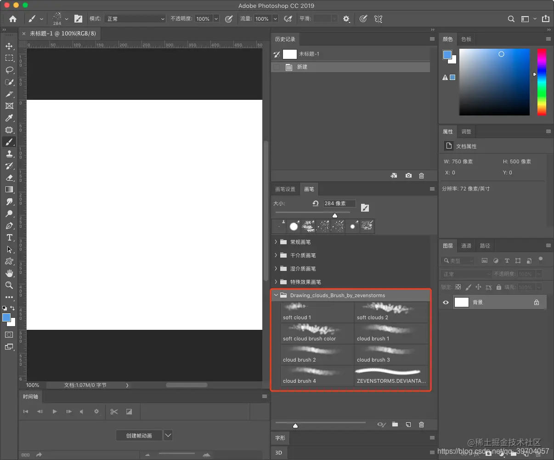
Task: Open the dropdown next to 创建帧动画
Action: (168, 435)
